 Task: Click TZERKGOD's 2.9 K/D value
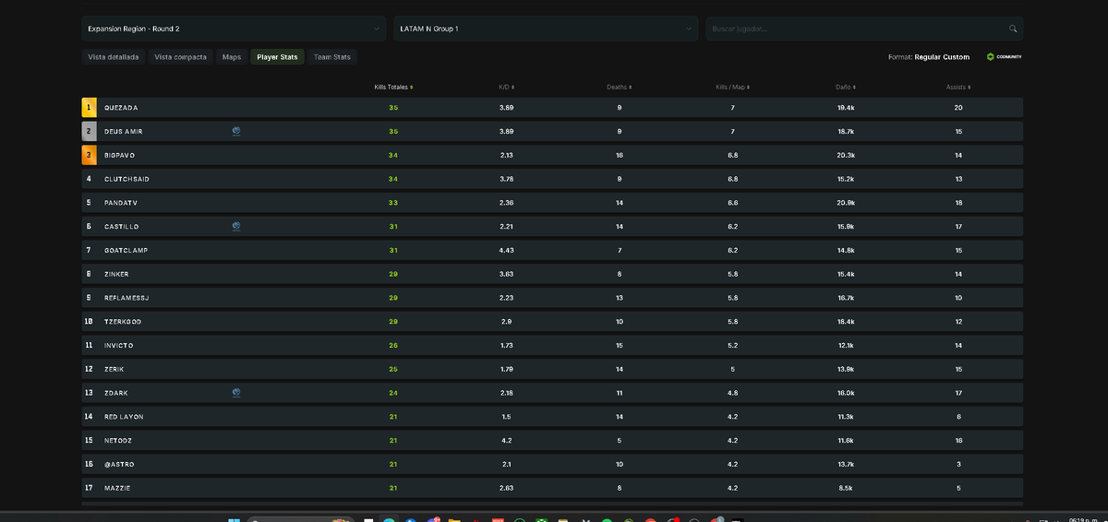(x=506, y=322)
